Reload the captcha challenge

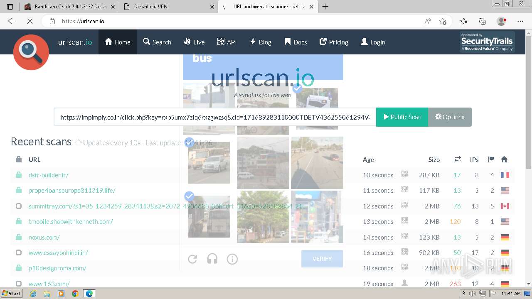click(x=192, y=259)
